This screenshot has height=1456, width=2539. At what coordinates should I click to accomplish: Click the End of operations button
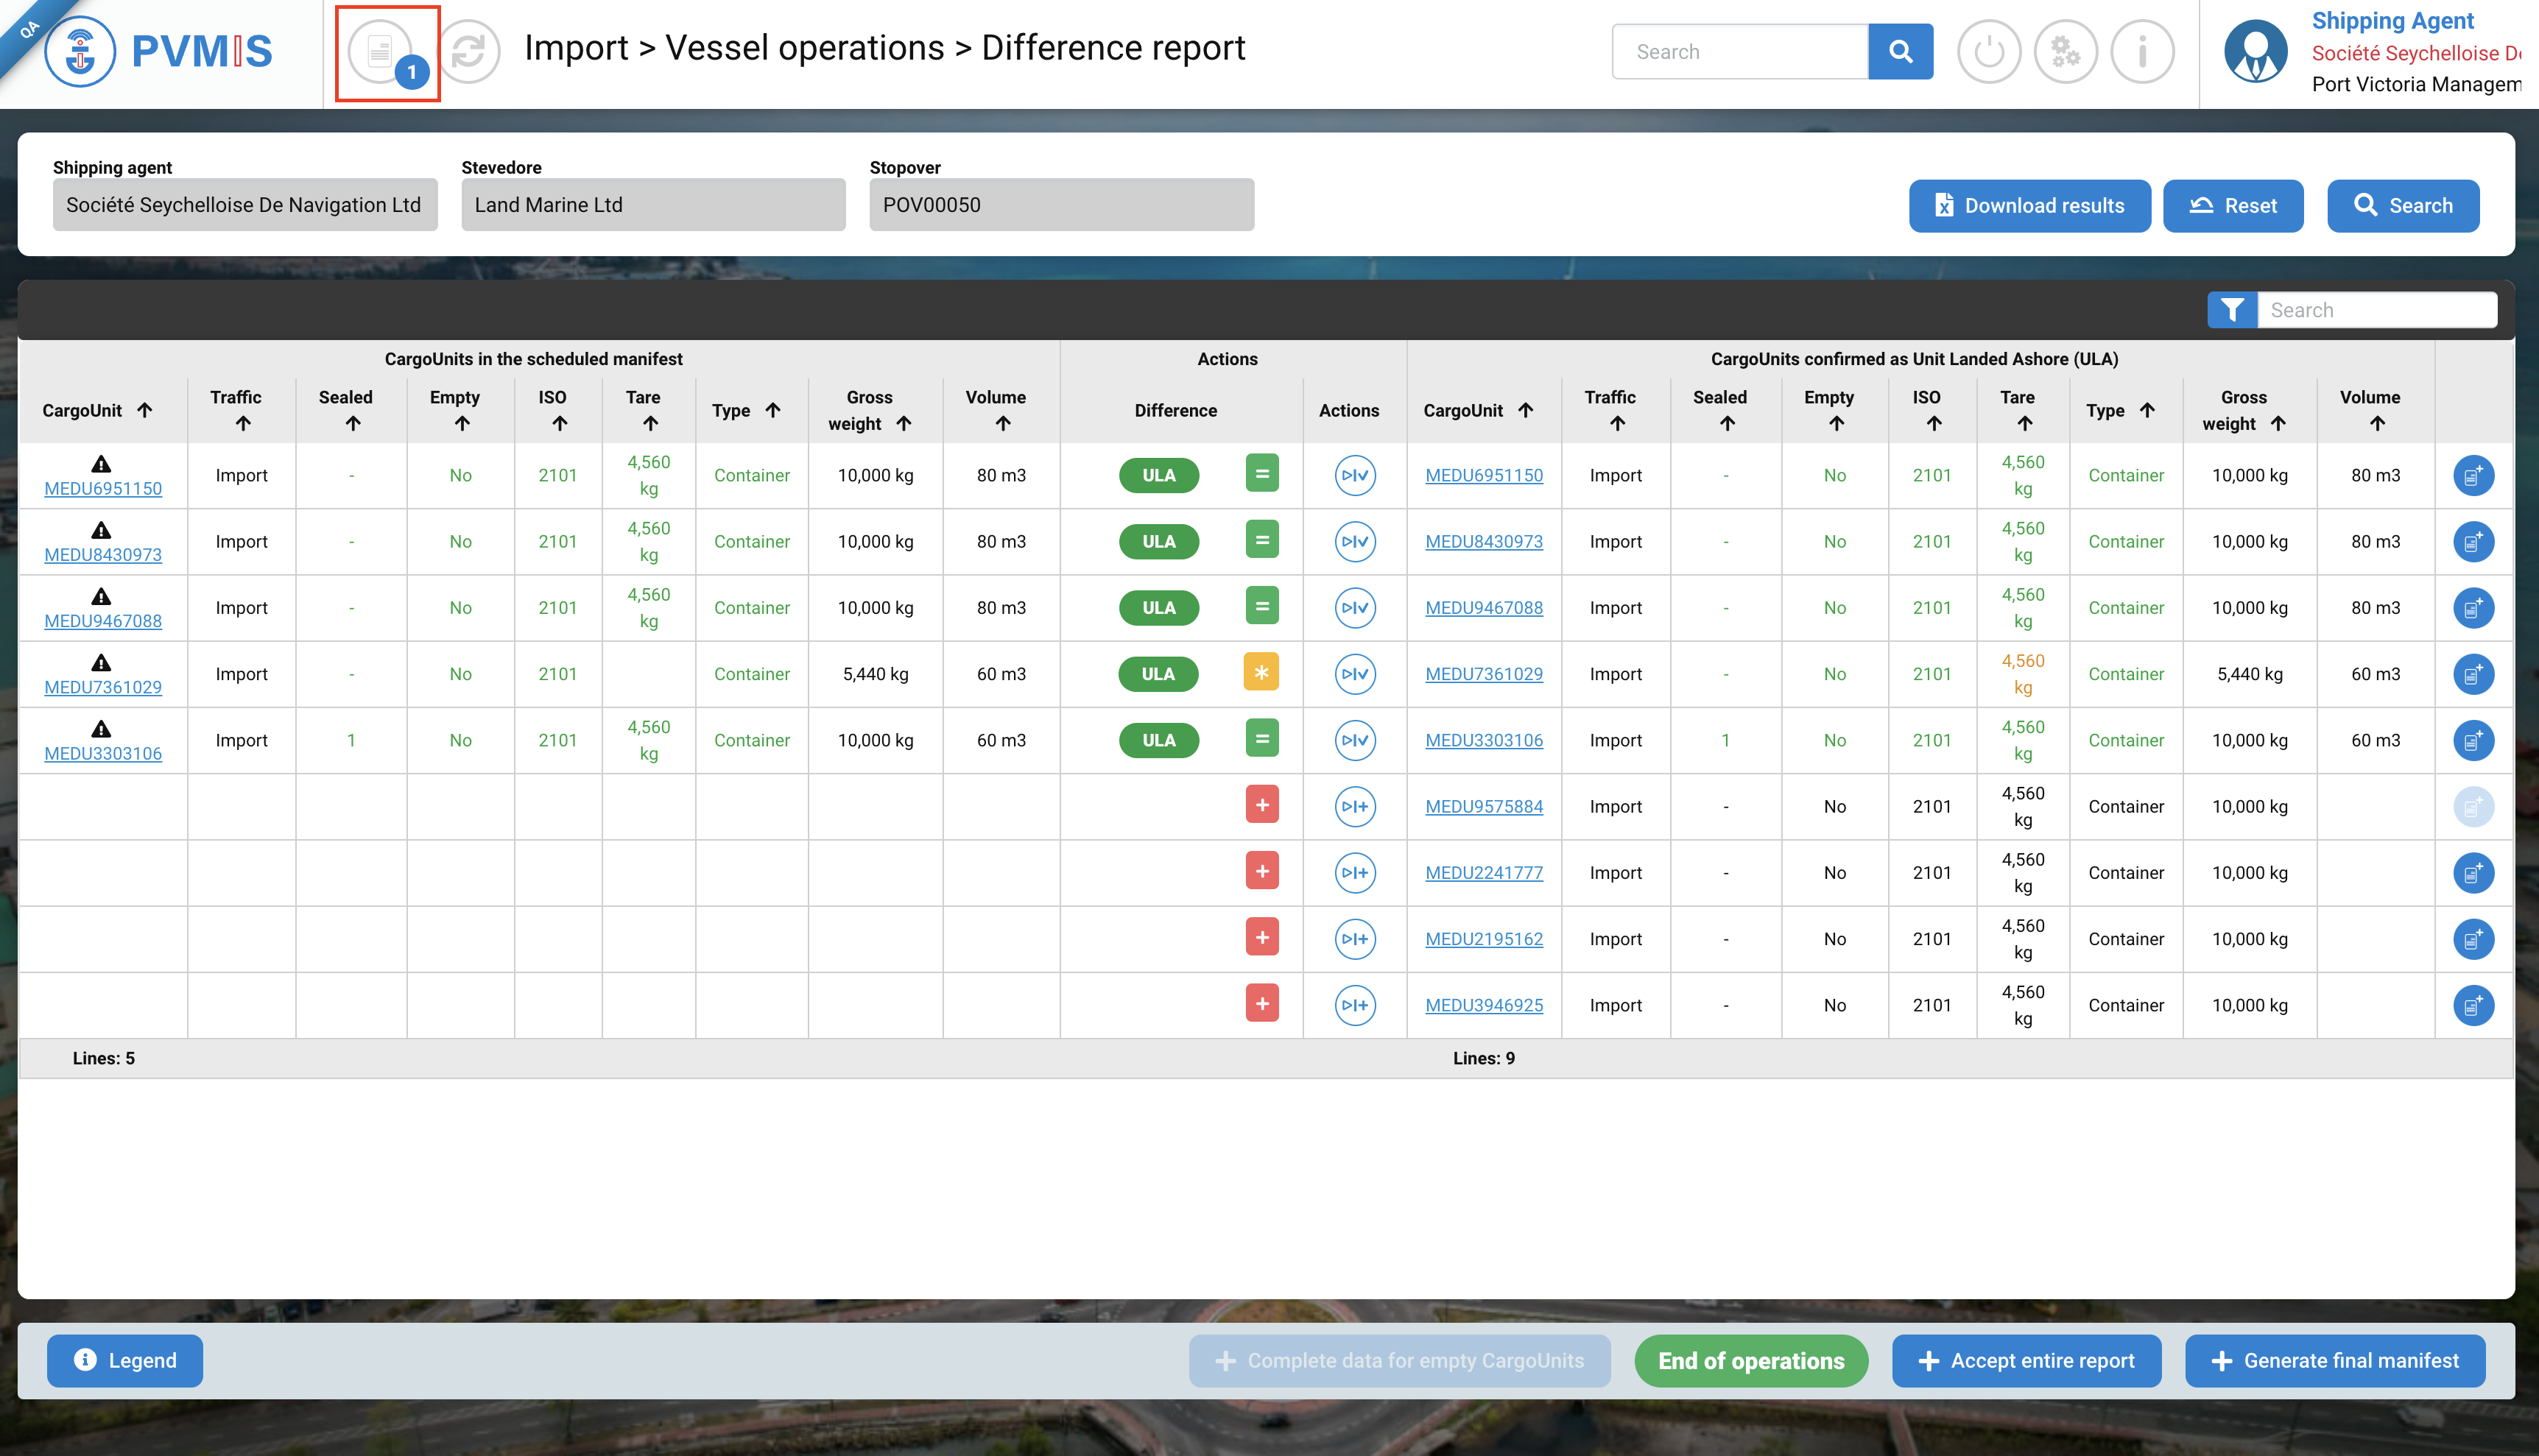1750,1361
